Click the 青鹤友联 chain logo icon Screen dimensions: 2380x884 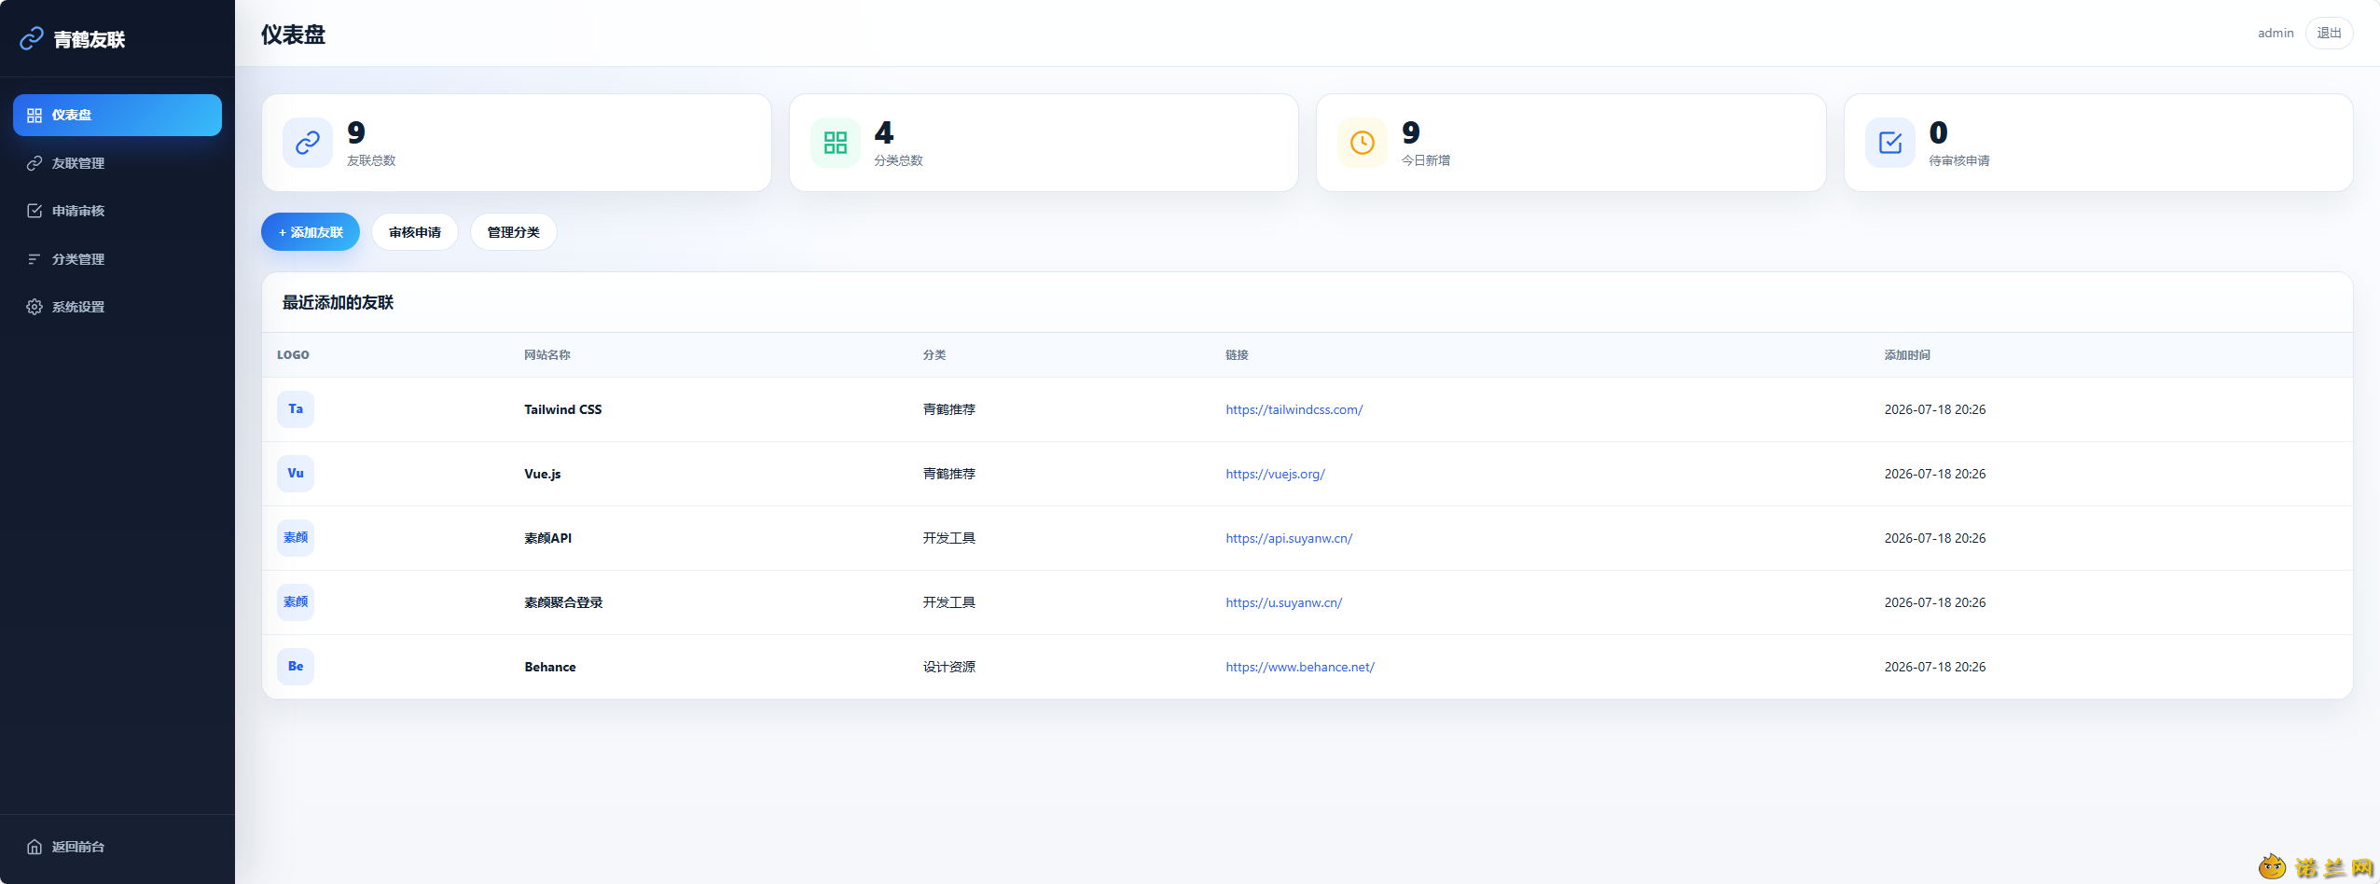32,38
